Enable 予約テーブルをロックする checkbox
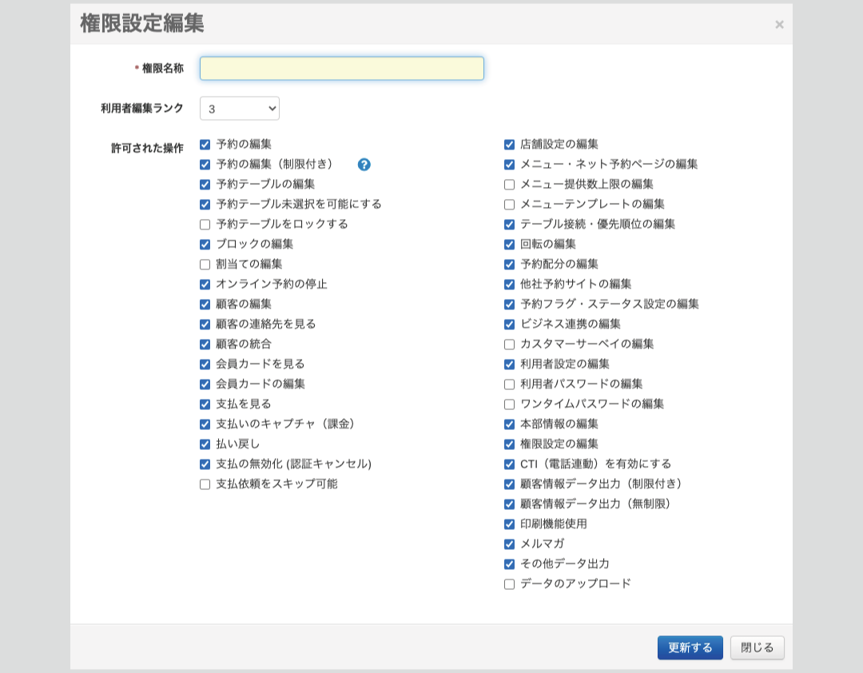 (205, 225)
